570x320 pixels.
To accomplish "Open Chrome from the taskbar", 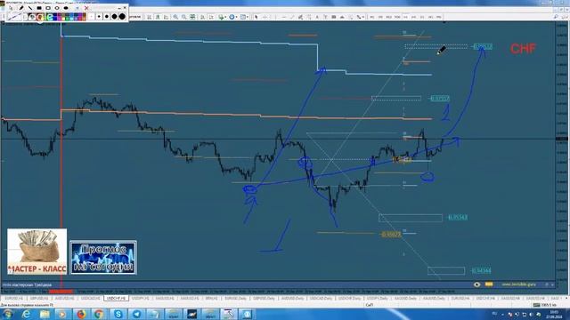I will [x=99, y=314].
